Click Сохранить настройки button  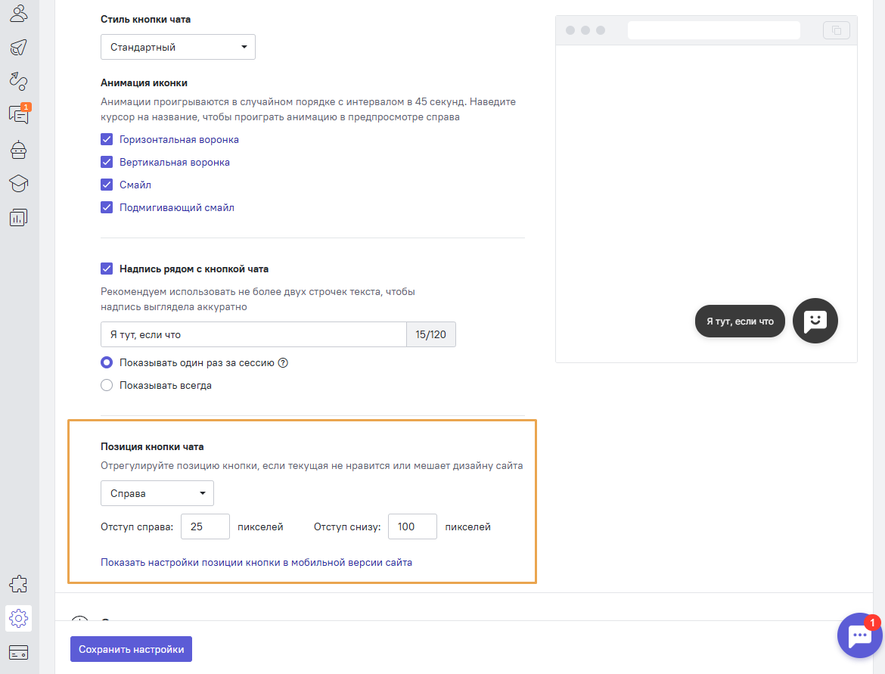click(x=131, y=649)
